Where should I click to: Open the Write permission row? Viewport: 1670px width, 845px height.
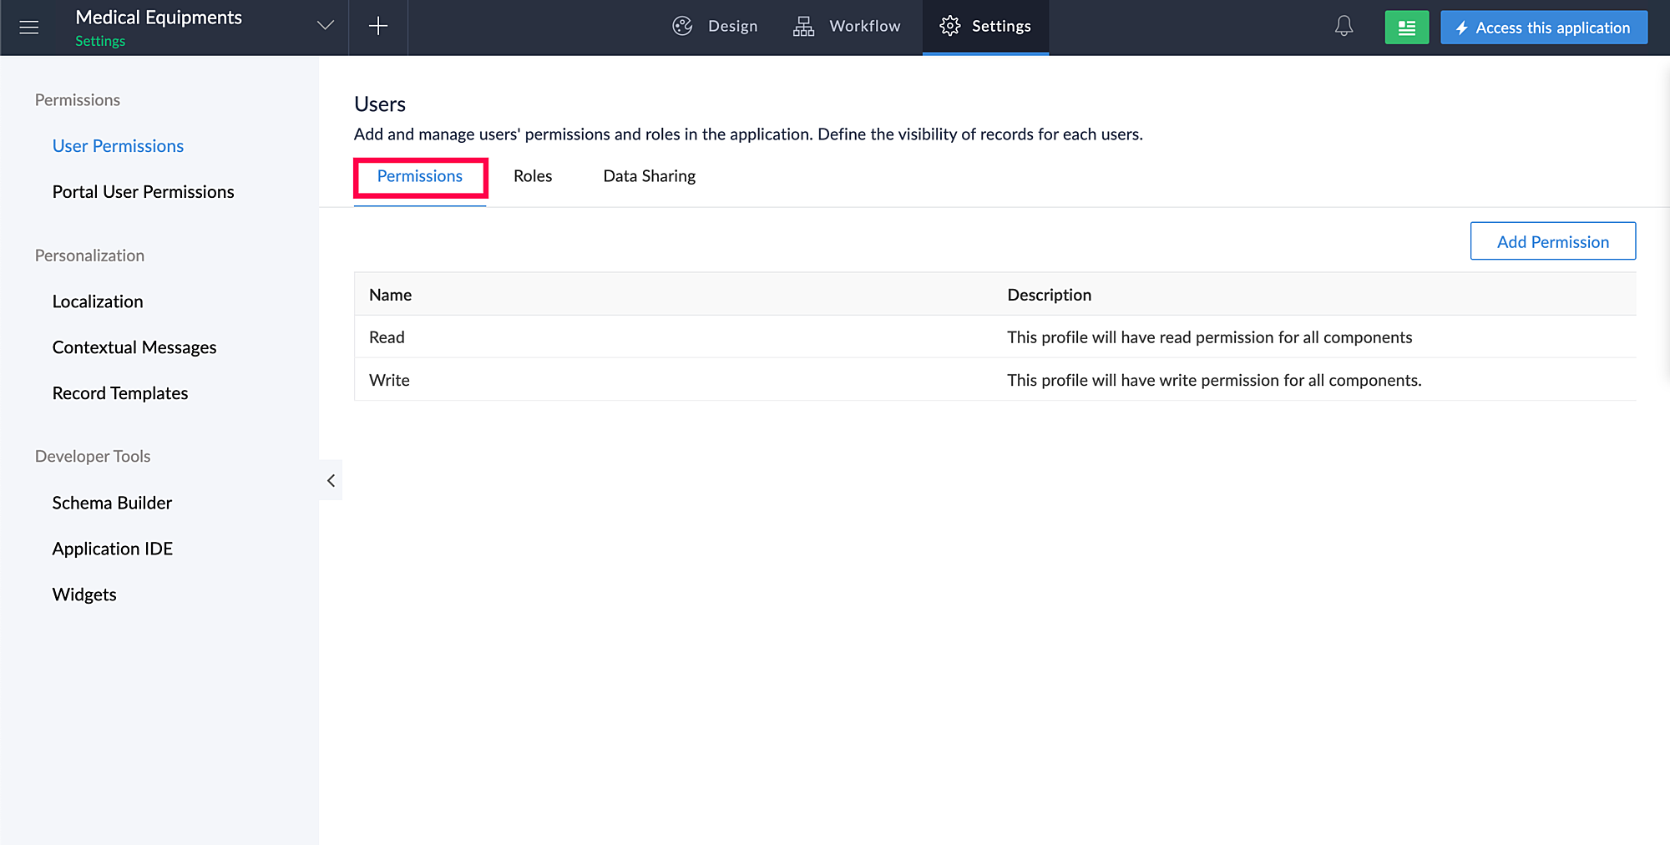(x=995, y=380)
